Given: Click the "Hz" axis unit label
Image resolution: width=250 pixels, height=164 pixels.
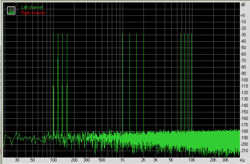Looking at the screenshot, I should tap(242, 160).
